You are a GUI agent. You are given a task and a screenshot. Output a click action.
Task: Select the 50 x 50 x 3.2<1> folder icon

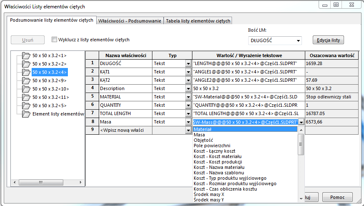[26, 55]
